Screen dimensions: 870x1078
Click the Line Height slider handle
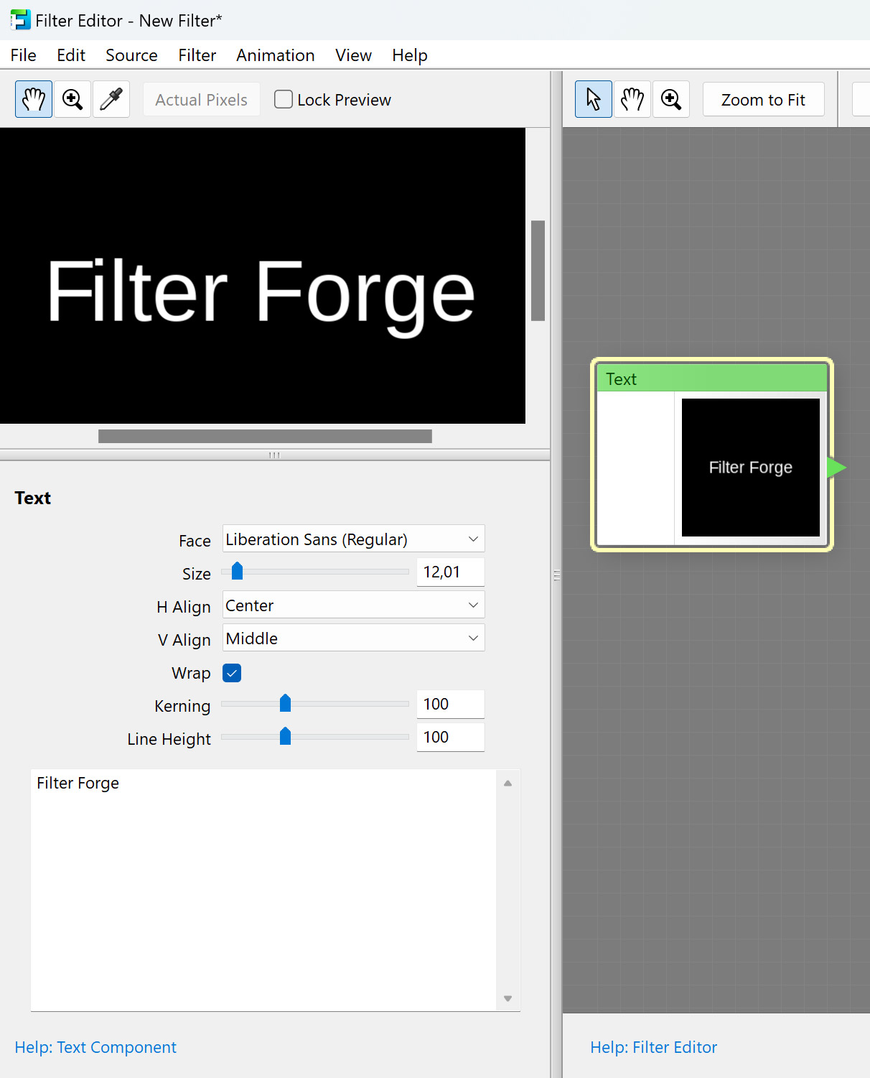click(x=285, y=736)
